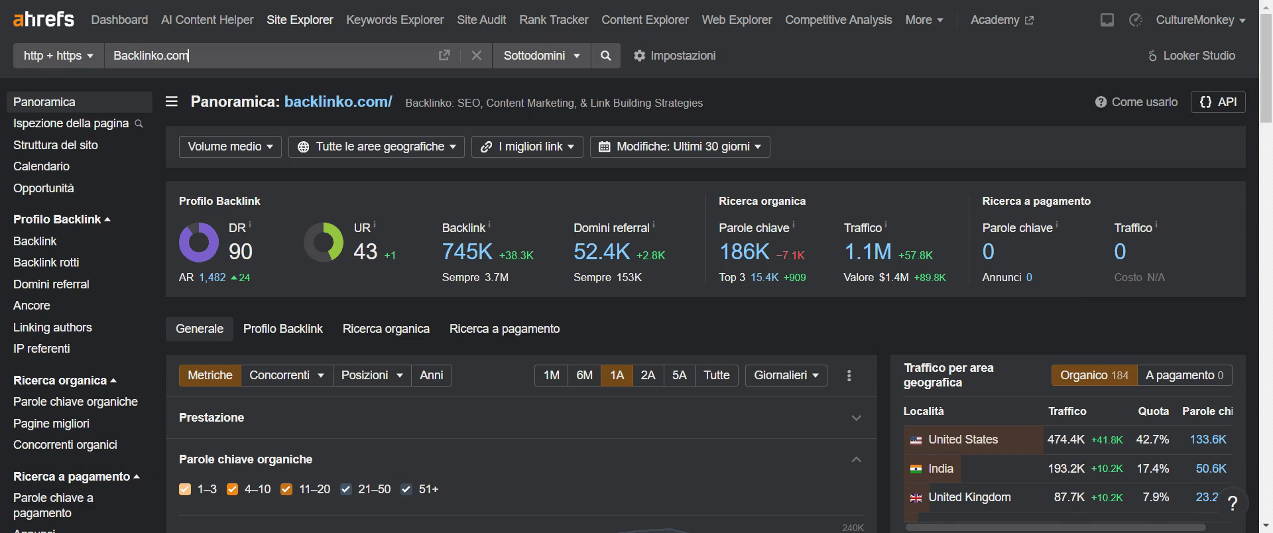Switch traffic view to Organico 184
This screenshot has height=533, width=1273.
point(1094,375)
